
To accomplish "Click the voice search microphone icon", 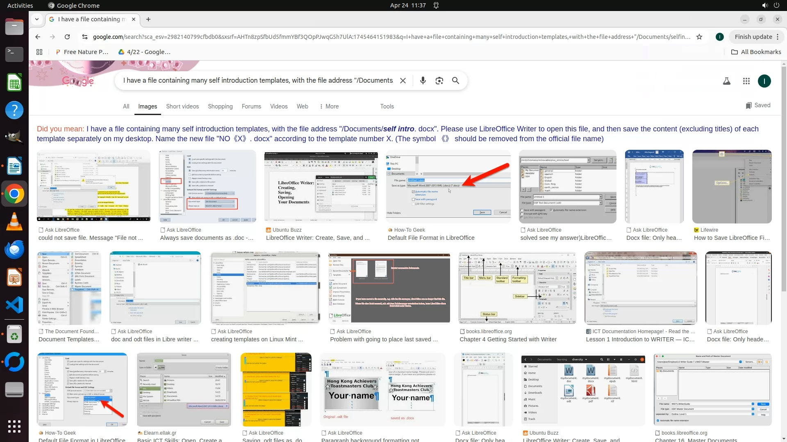I will coord(423,81).
